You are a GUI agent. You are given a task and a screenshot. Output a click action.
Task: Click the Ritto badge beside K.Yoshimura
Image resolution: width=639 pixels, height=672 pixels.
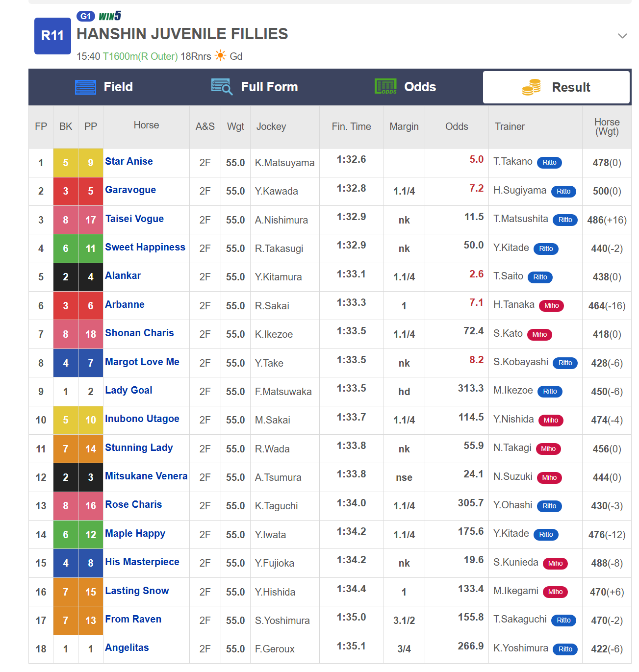tap(565, 649)
